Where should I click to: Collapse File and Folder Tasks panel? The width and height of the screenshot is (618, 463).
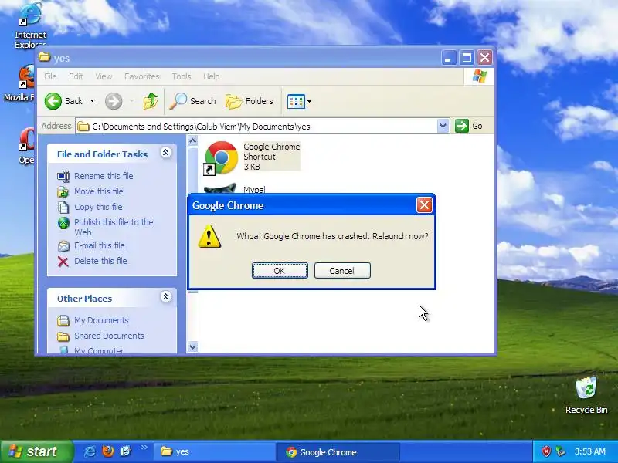pos(166,153)
